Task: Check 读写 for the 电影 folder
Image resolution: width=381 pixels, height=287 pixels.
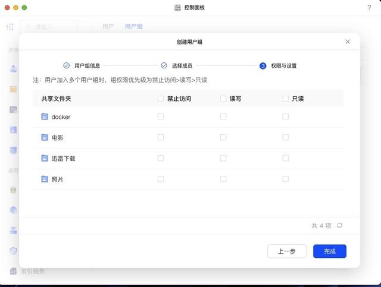Action: tap(223, 137)
